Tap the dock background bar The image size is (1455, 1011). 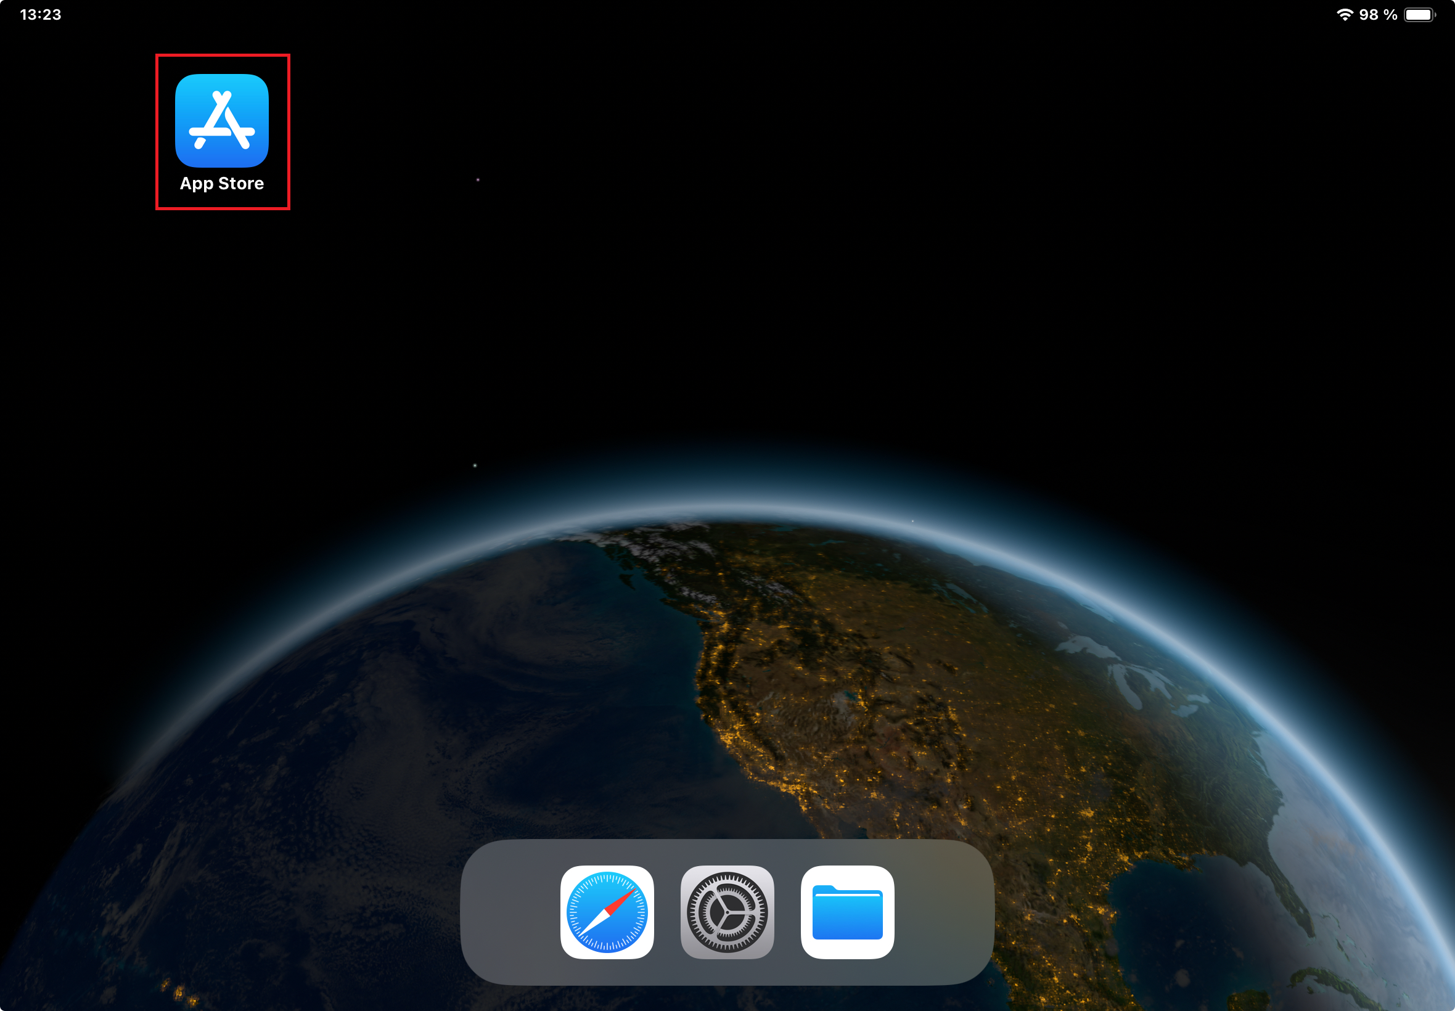point(507,912)
